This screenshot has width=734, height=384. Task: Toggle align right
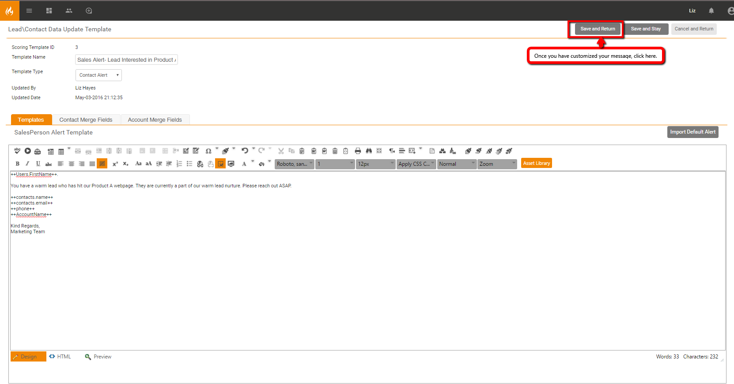[x=82, y=164]
